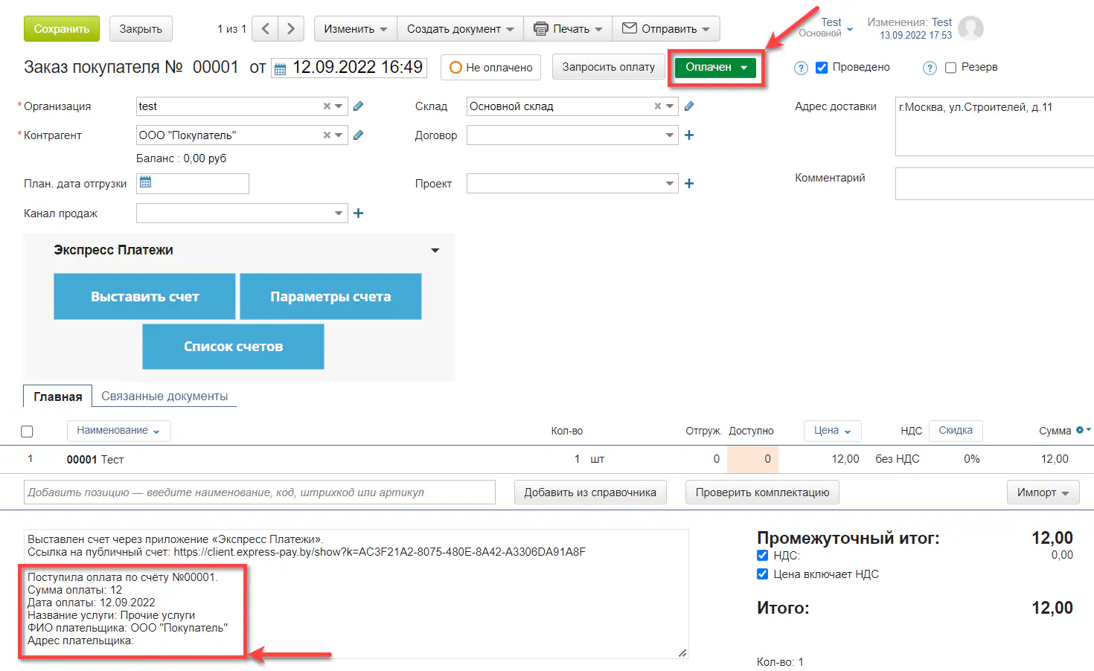Switch to the Связанные документы tab
The height and width of the screenshot is (671, 1094).
pyautogui.click(x=164, y=396)
